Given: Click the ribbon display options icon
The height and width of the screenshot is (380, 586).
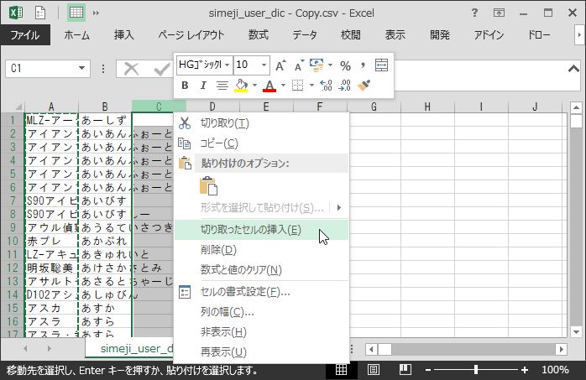Looking at the screenshot, I should (499, 13).
